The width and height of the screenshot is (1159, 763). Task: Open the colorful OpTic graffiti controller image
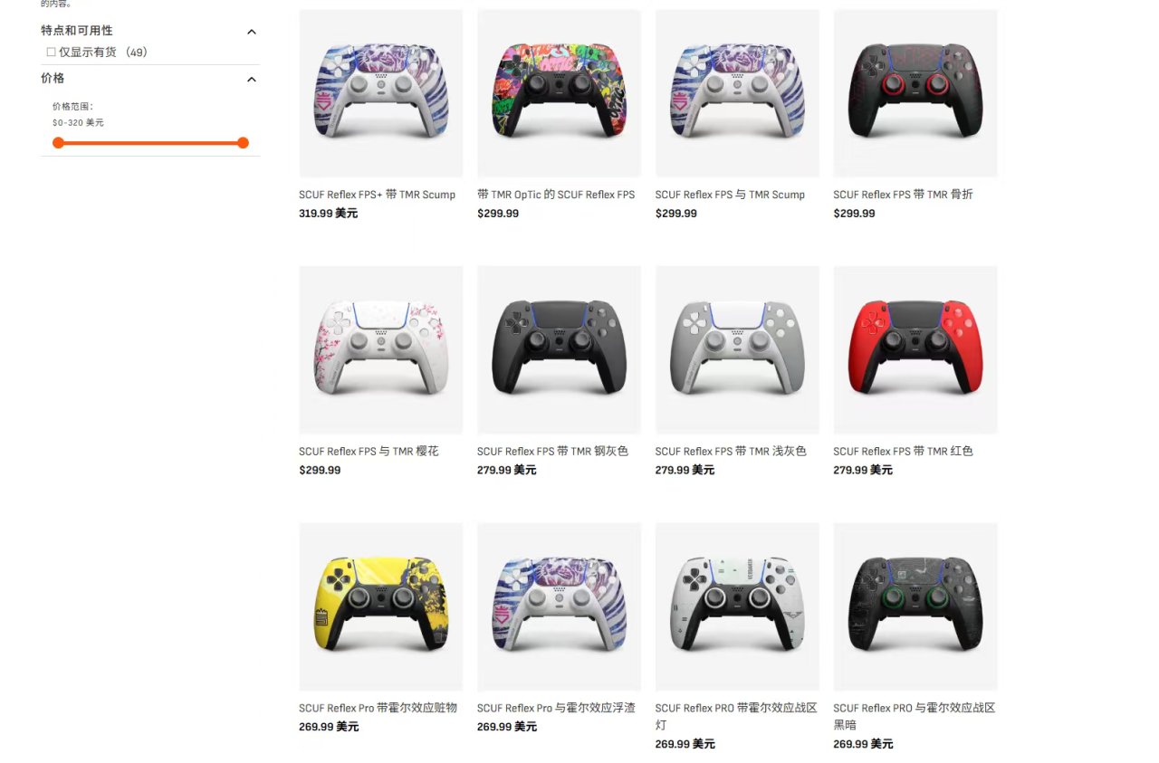tap(559, 93)
